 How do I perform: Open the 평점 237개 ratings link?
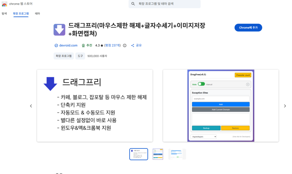tap(112, 46)
